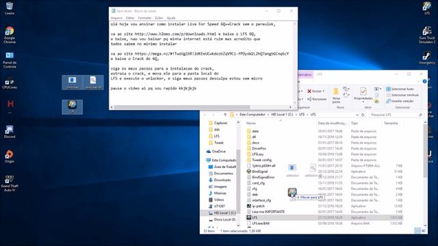Open the Lixeira recycle bin desktop icon
Image resolution: width=438 pixels, height=246 pixels.
pos(9,8)
